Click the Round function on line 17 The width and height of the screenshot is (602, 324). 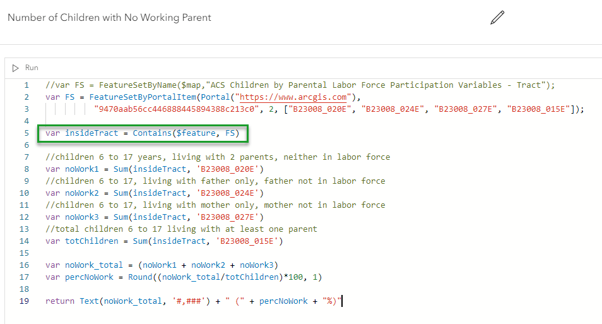[140, 277]
